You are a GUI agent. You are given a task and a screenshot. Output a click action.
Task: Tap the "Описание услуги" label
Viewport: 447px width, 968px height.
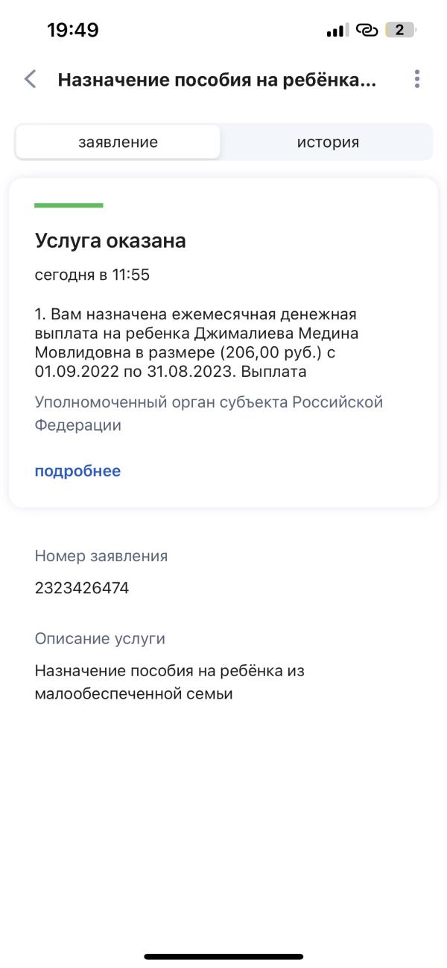[x=100, y=639]
